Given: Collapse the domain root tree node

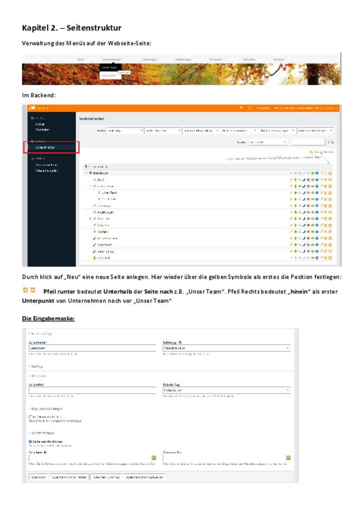Looking at the screenshot, I should (x=86, y=173).
